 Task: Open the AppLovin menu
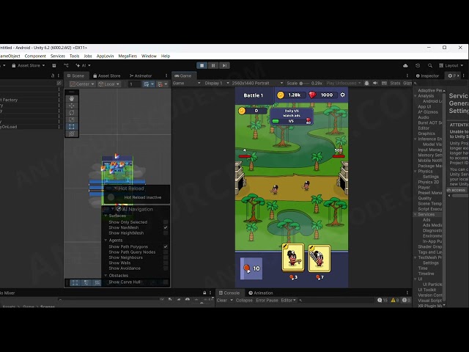105,56
